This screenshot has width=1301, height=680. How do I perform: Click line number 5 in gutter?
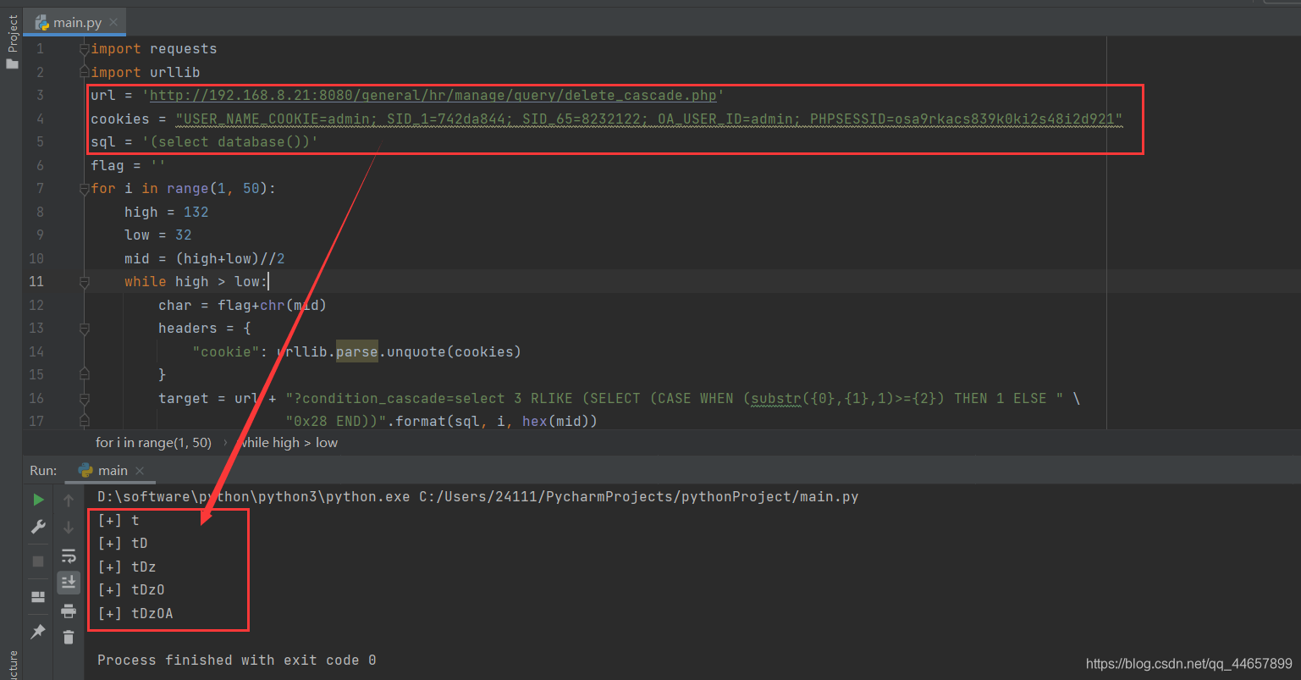(x=40, y=142)
